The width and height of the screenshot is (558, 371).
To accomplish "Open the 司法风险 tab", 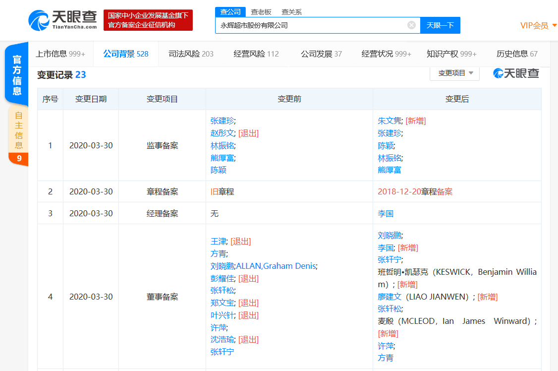I will click(191, 54).
